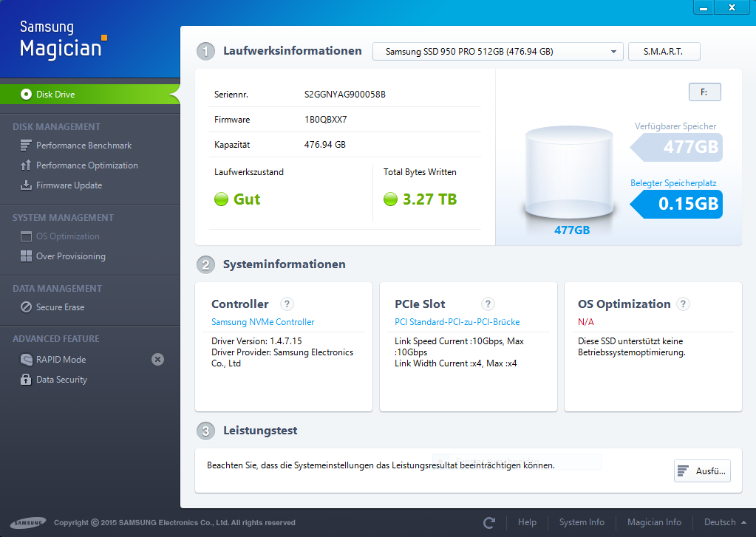Click the Data Security lock icon
The width and height of the screenshot is (756, 537).
click(26, 380)
